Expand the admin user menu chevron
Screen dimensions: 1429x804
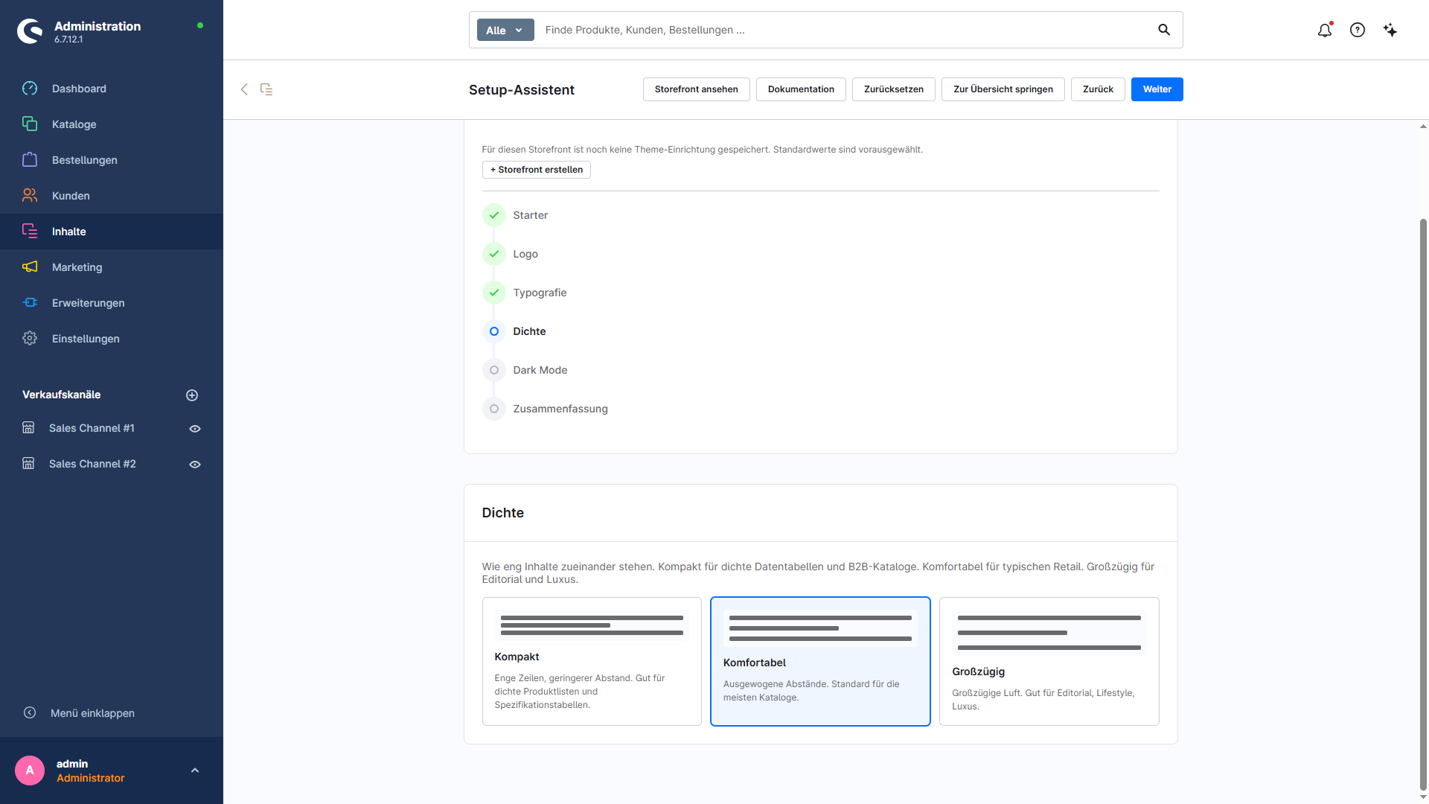coord(195,770)
